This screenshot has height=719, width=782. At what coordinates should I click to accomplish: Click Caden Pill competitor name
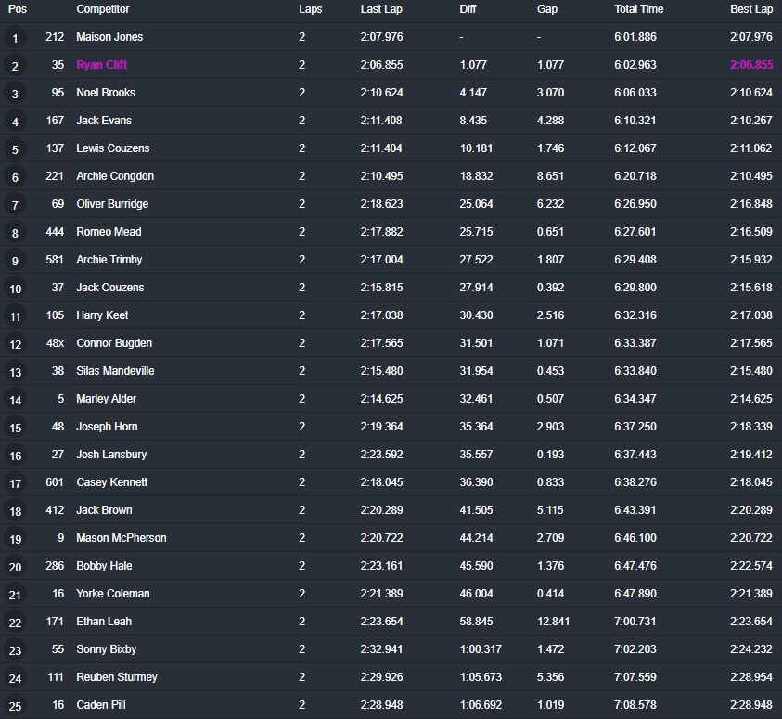pyautogui.click(x=101, y=705)
